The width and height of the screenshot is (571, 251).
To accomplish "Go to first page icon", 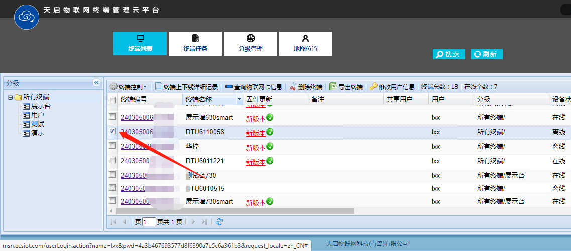I will [113, 222].
